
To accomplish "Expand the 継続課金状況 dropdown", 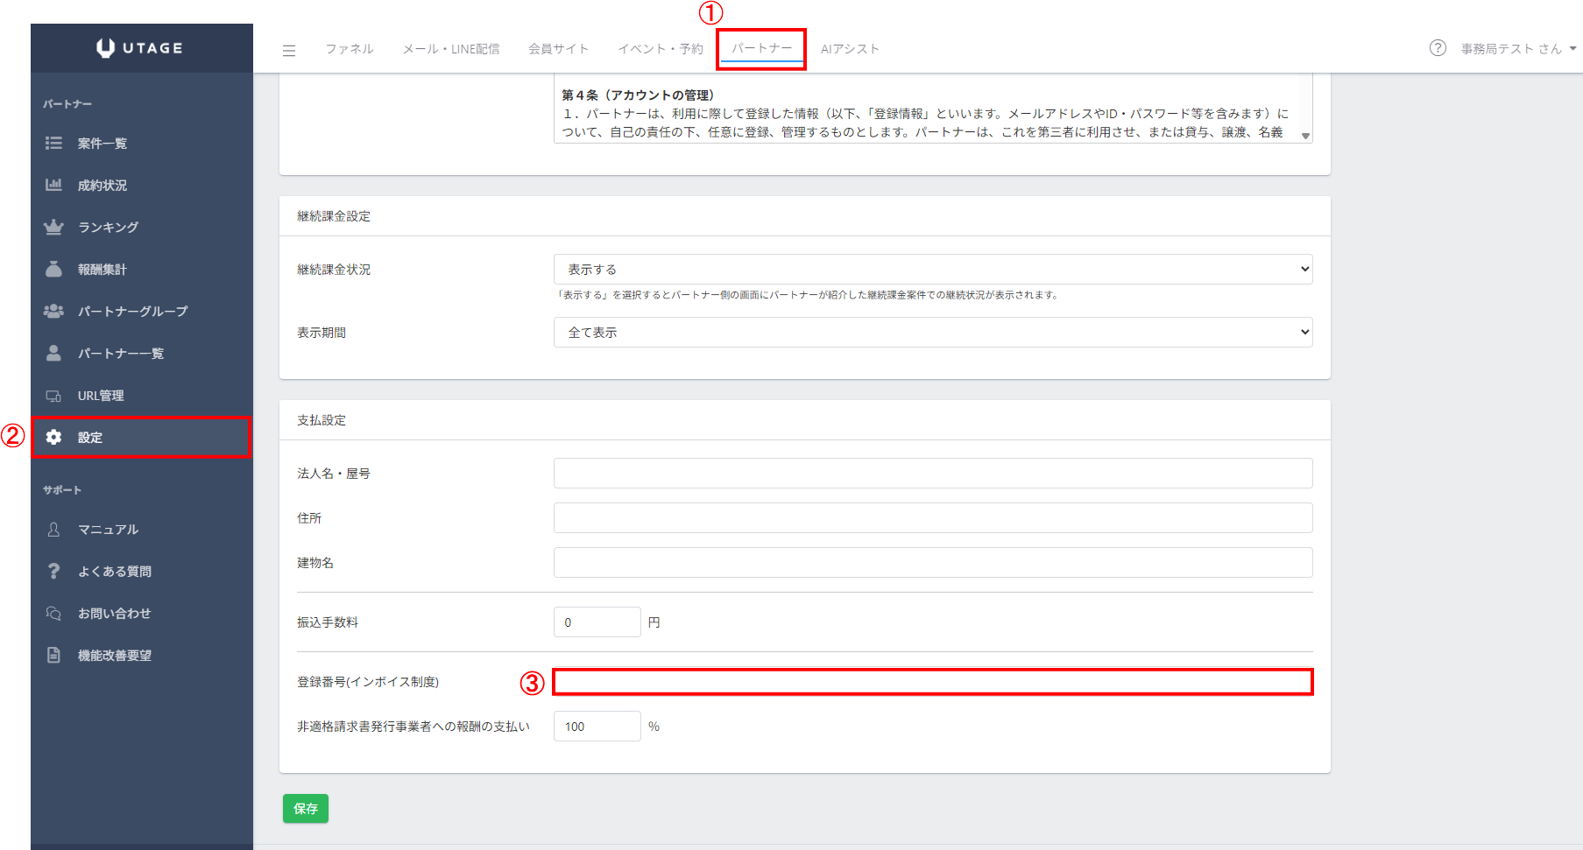I will (932, 270).
